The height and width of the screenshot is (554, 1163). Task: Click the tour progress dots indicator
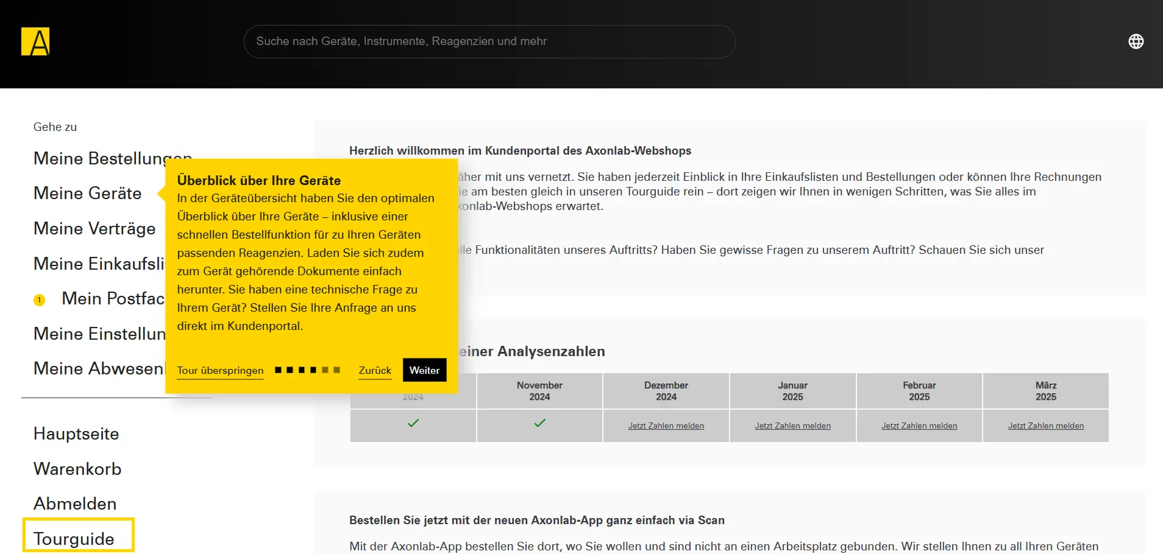click(x=307, y=370)
